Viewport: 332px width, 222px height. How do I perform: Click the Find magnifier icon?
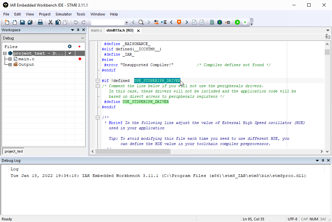coord(141,22)
